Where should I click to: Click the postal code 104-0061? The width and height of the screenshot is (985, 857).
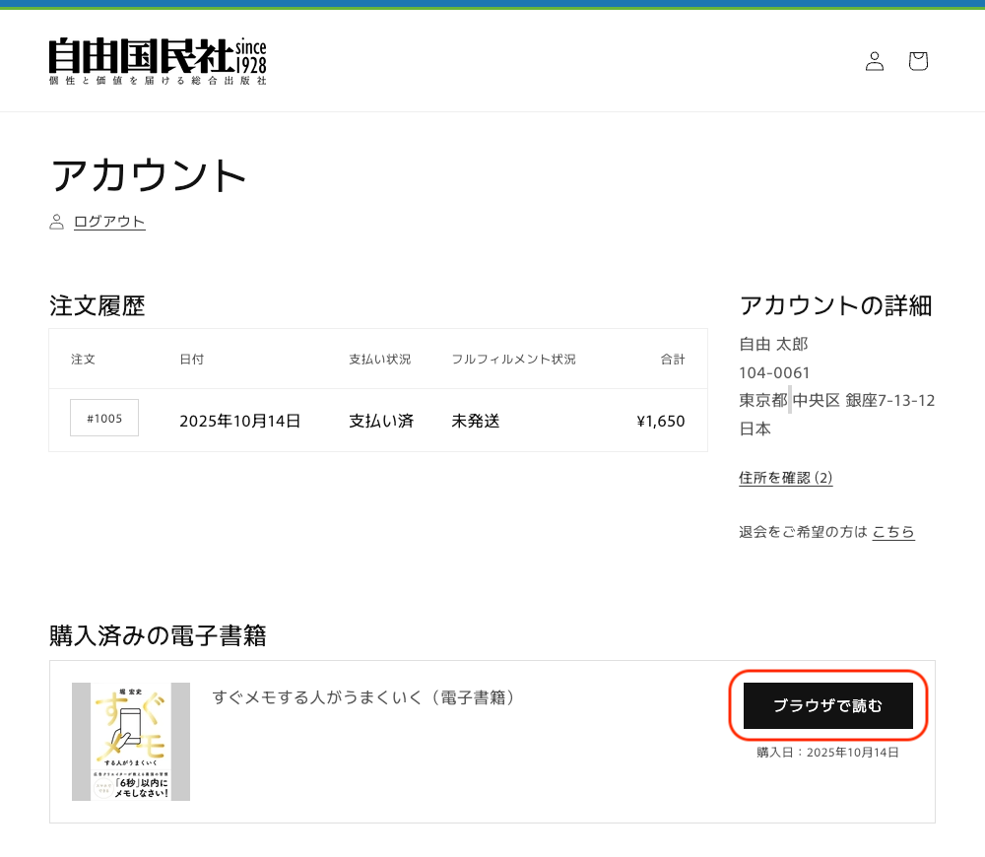[774, 372]
